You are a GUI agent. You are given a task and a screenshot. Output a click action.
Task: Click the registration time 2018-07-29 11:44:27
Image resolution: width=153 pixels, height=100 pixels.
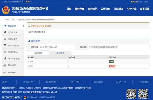(x=48, y=47)
